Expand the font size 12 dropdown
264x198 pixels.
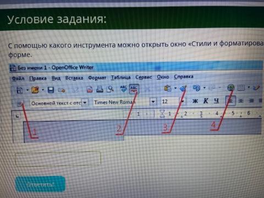pyautogui.click(x=183, y=101)
